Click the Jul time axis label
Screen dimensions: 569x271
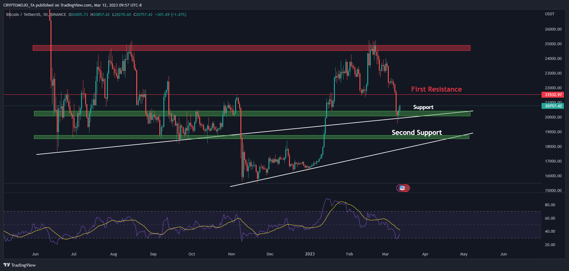click(x=74, y=254)
